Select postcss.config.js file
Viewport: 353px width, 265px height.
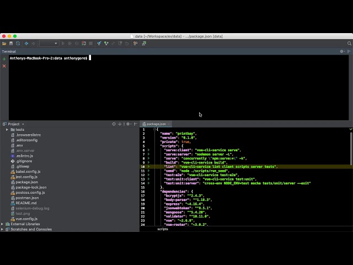(x=30, y=193)
